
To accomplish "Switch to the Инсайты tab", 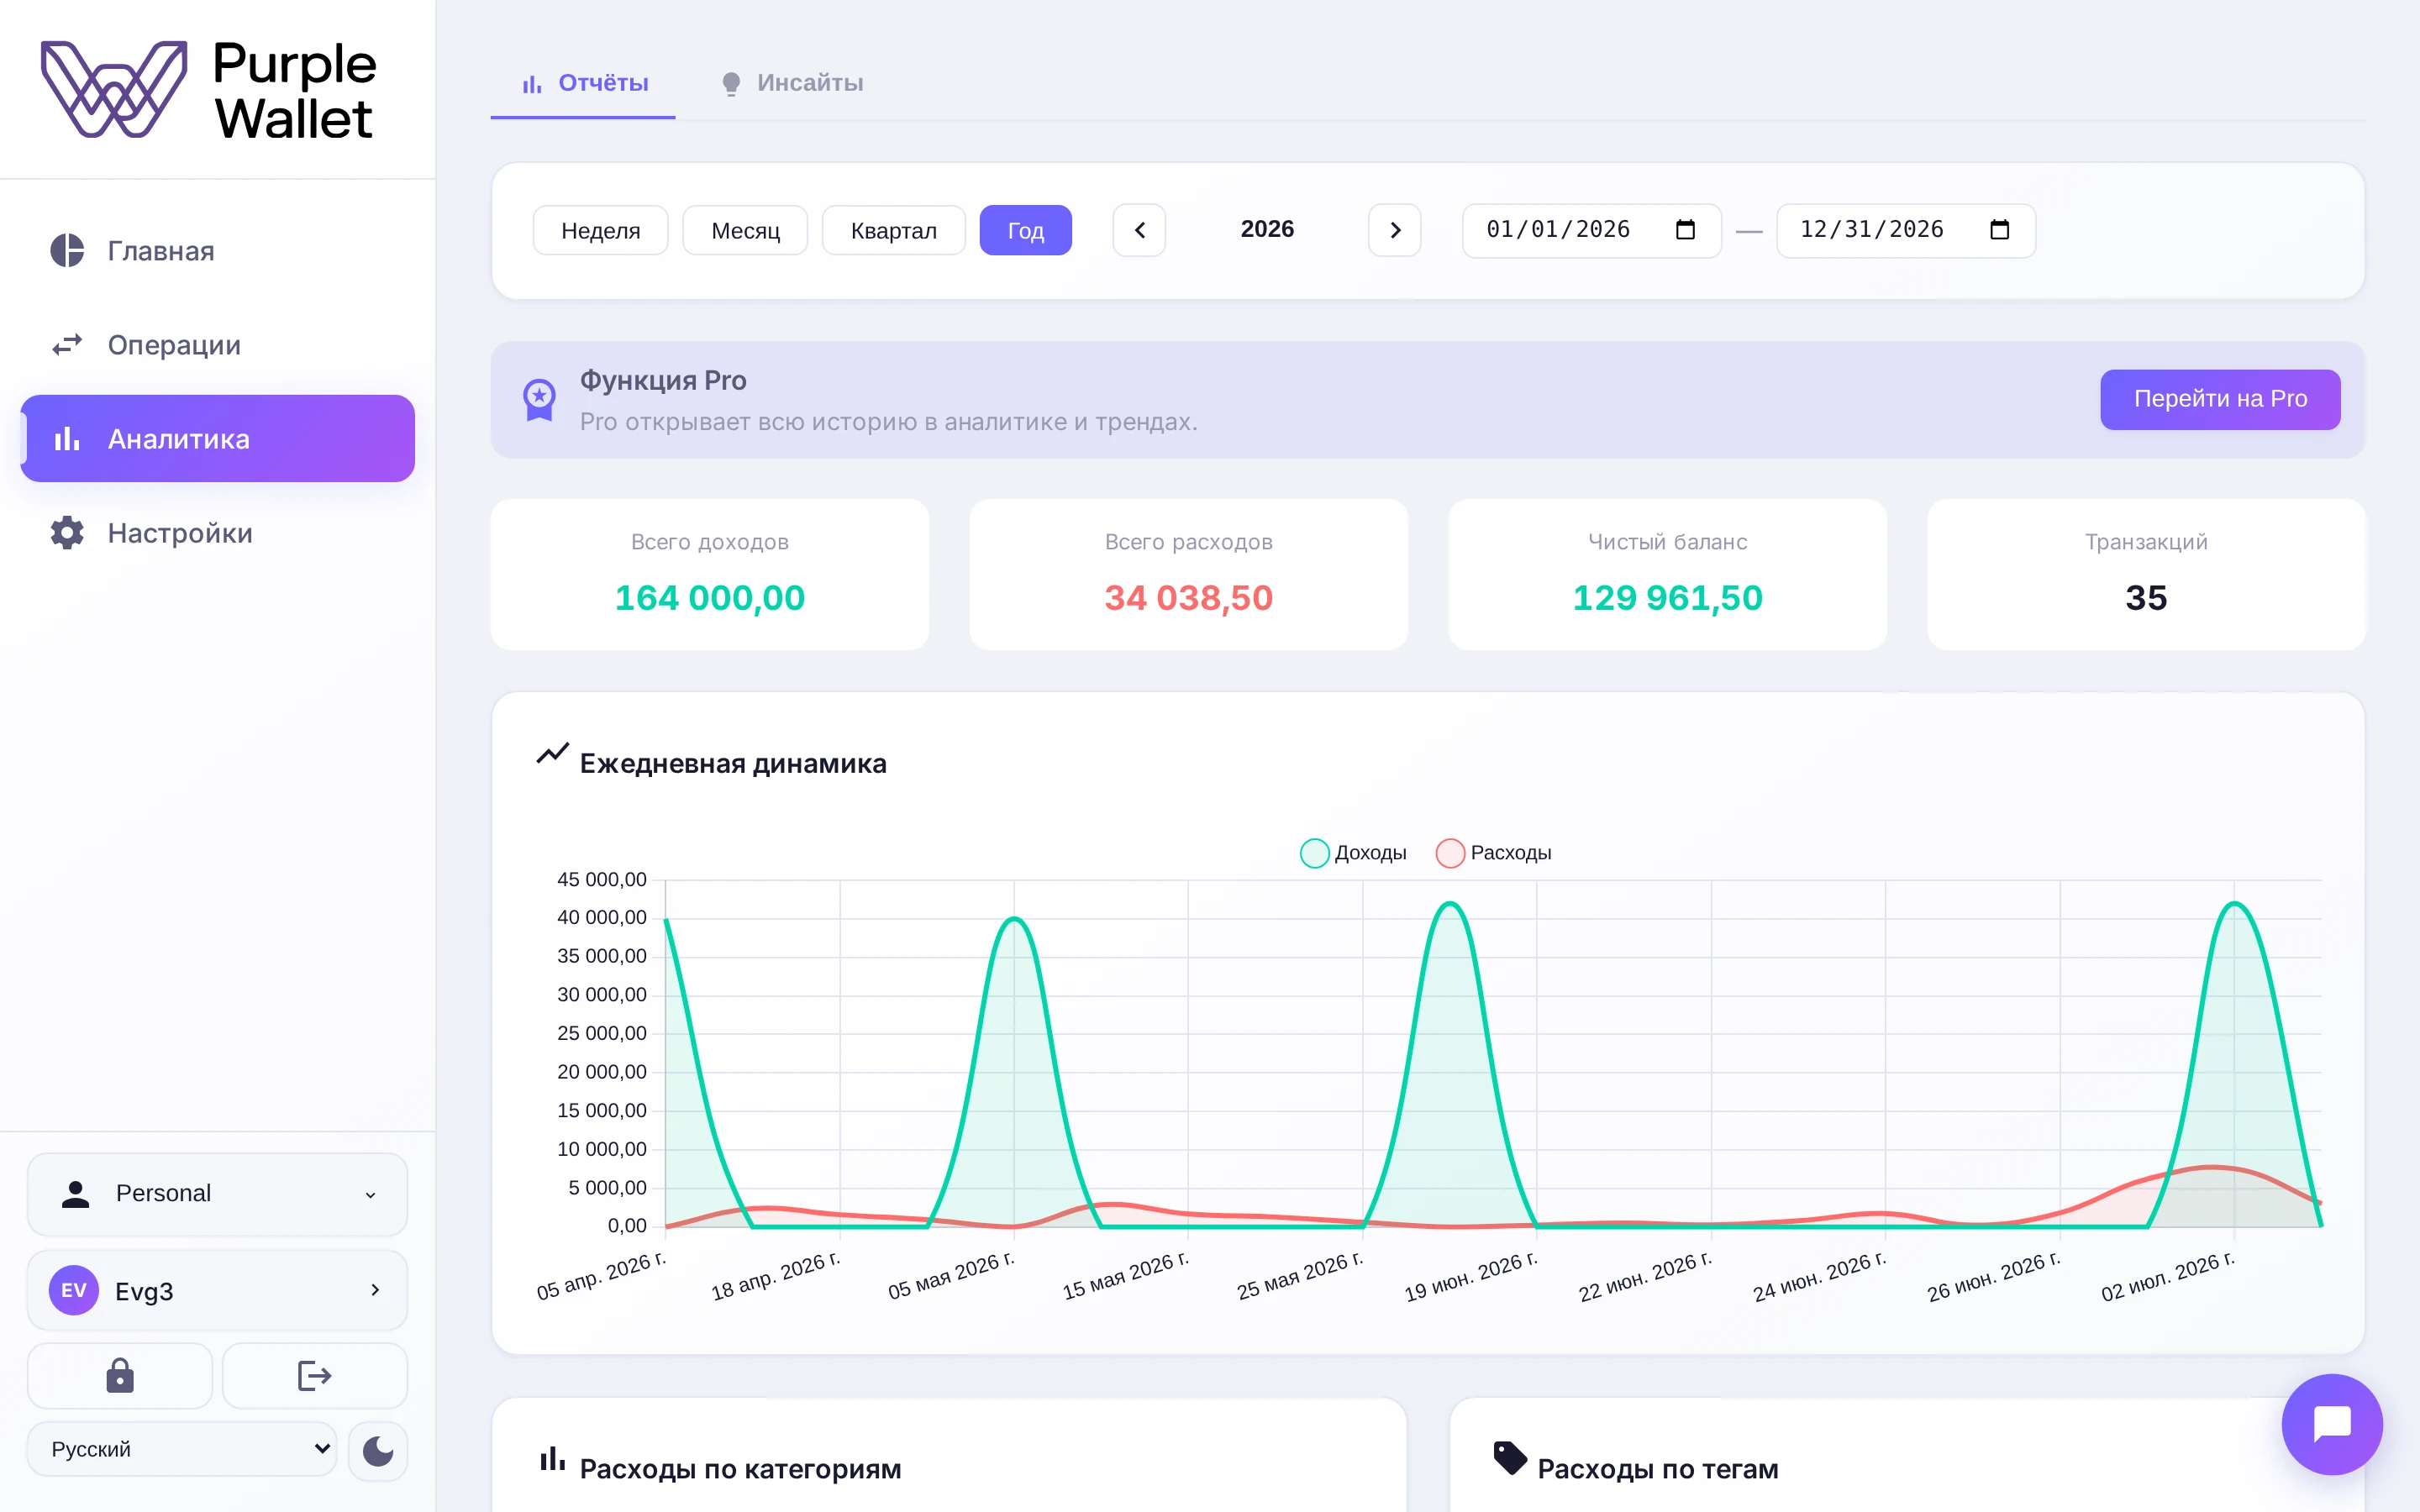I will coord(792,83).
